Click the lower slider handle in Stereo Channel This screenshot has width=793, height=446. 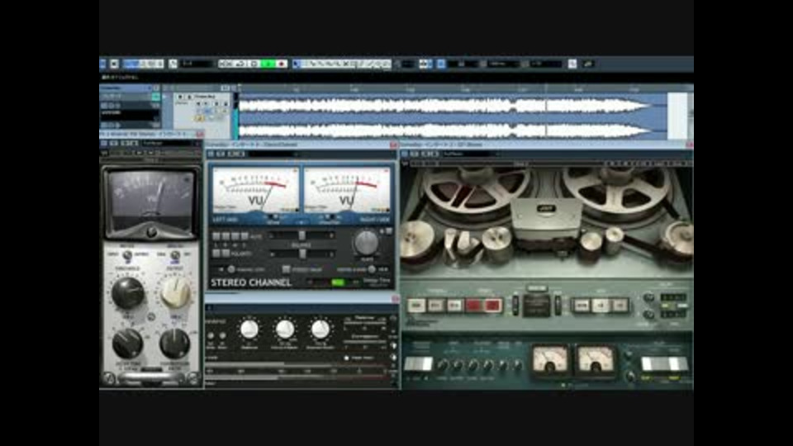point(302,254)
